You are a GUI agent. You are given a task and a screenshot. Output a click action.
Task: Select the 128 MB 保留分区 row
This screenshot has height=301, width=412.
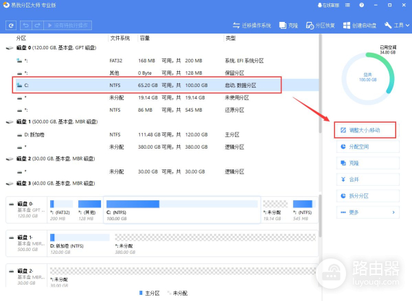(x=167, y=73)
